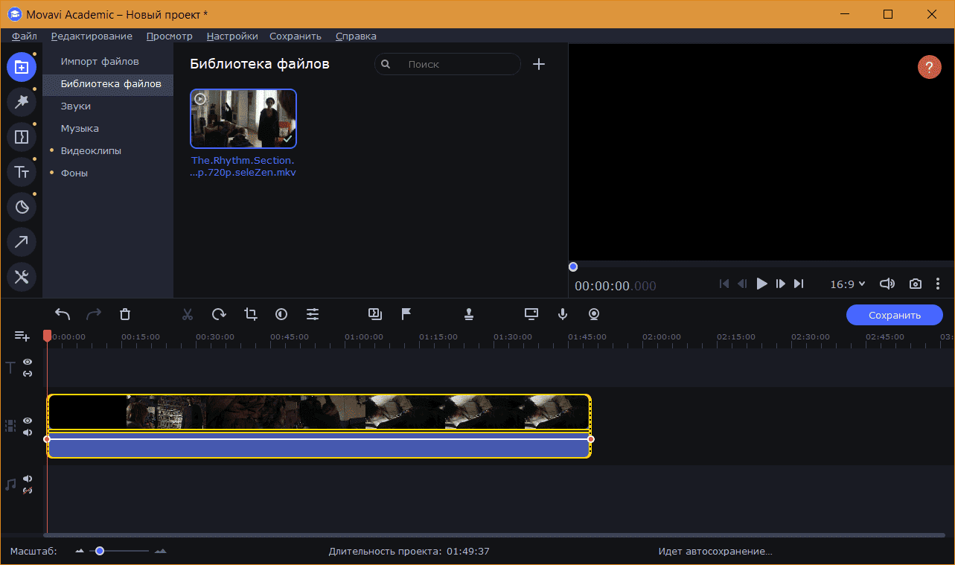Mute the music audio track

click(x=28, y=479)
